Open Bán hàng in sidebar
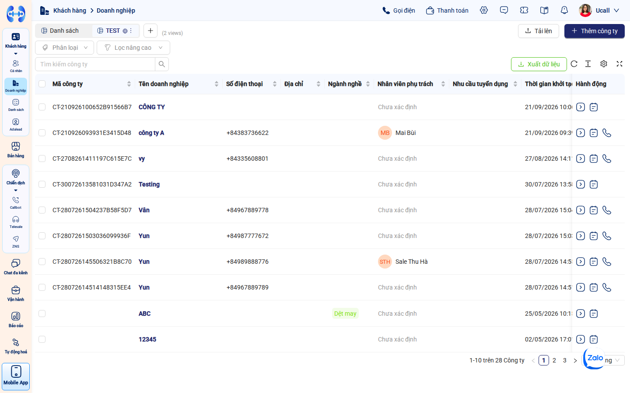The height and width of the screenshot is (393, 630). (x=16, y=150)
